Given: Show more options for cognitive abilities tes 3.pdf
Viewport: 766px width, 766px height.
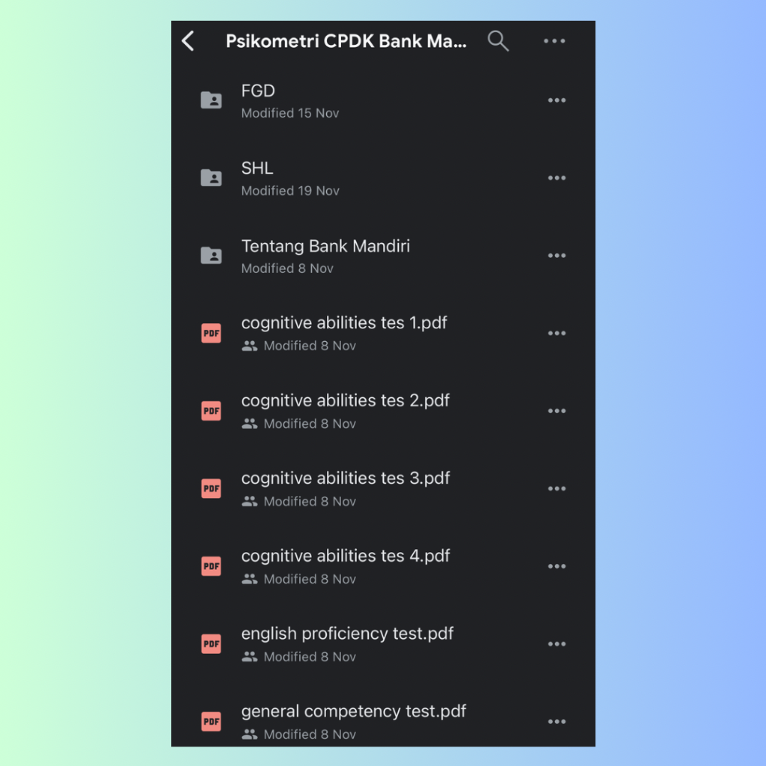Looking at the screenshot, I should [x=557, y=488].
